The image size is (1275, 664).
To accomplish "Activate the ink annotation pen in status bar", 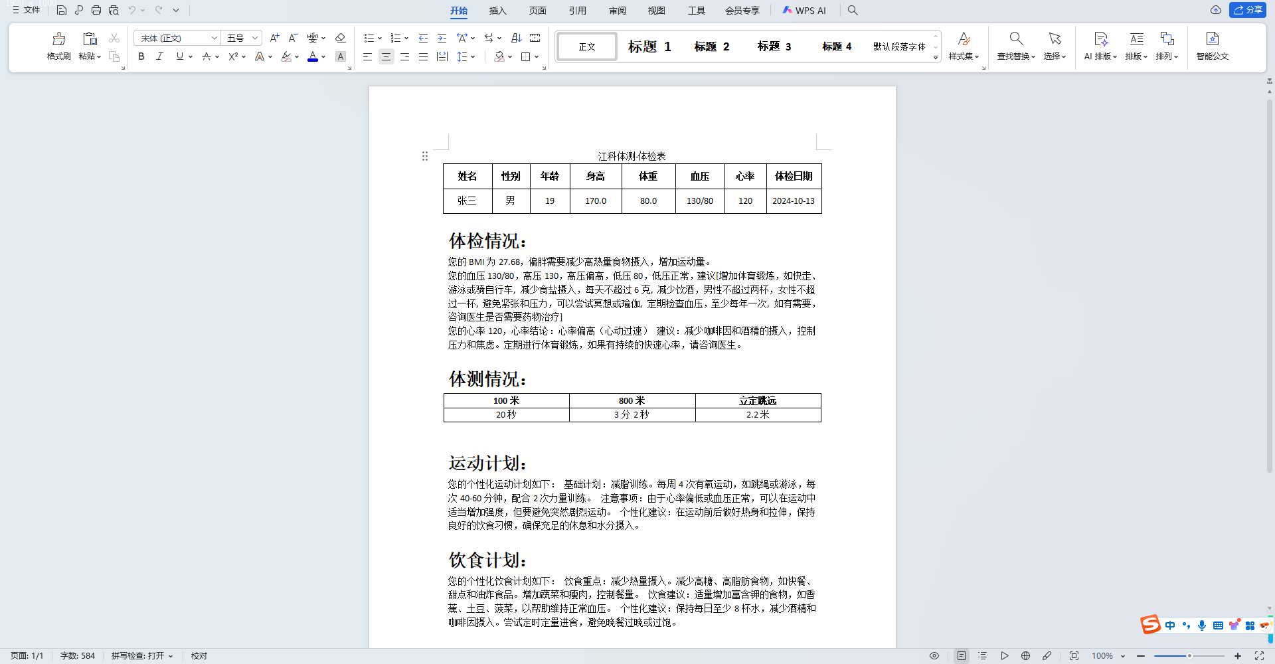I will pos(1047,656).
